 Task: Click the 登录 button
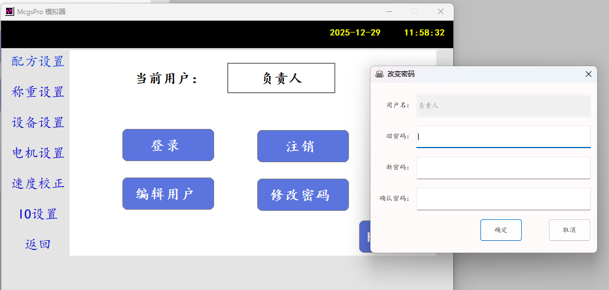tap(168, 145)
